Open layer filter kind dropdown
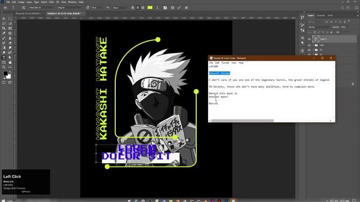 (x=316, y=22)
